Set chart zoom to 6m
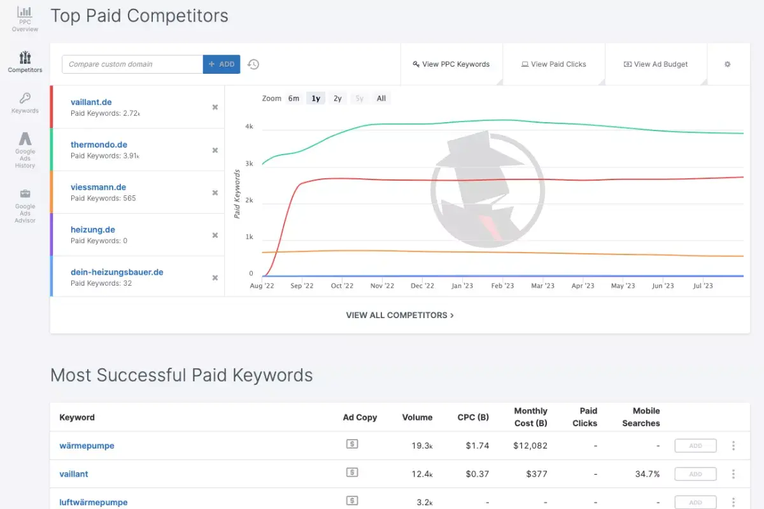 click(294, 99)
